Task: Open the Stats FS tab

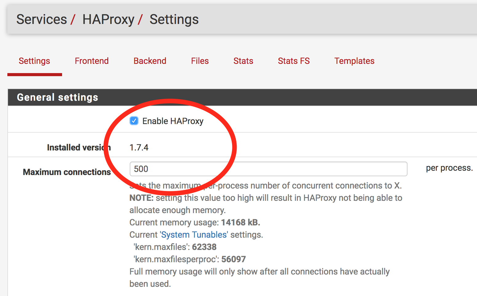Action: (294, 61)
